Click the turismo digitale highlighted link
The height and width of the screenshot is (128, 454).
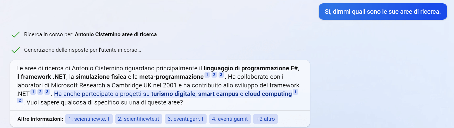coord(173,94)
